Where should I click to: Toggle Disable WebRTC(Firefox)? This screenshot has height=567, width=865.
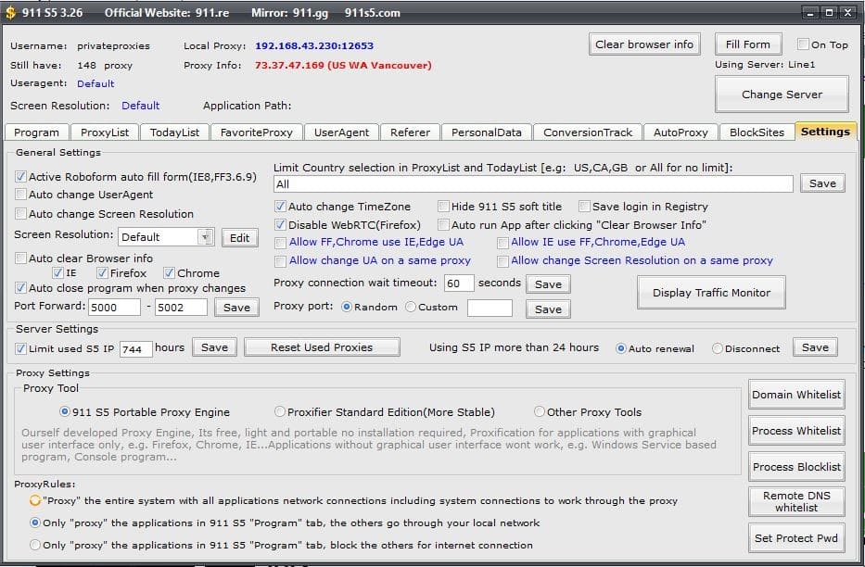[280, 225]
